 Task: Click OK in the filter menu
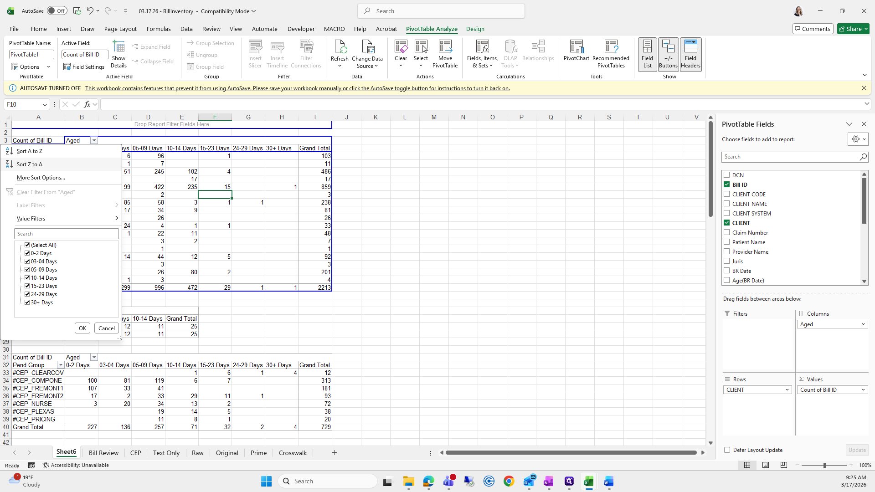coord(82,328)
